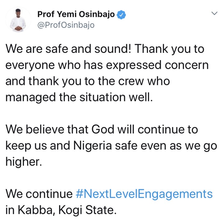
Task: Click "We continue" before the hashtag
Action: 39,194
